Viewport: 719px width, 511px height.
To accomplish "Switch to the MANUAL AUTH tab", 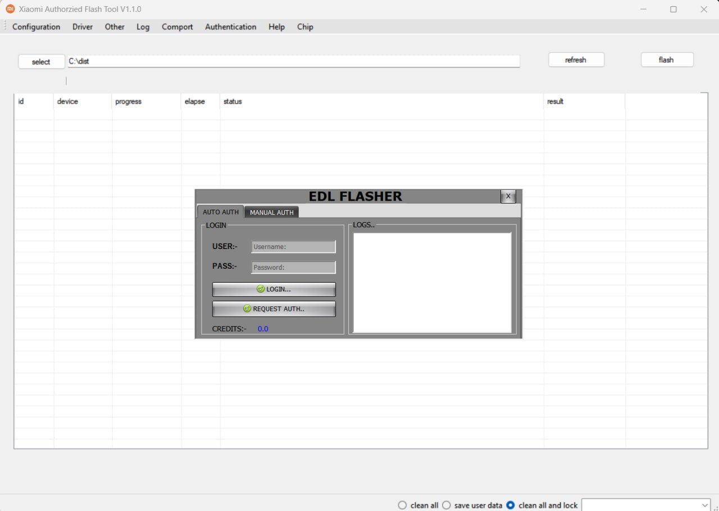I will click(271, 212).
